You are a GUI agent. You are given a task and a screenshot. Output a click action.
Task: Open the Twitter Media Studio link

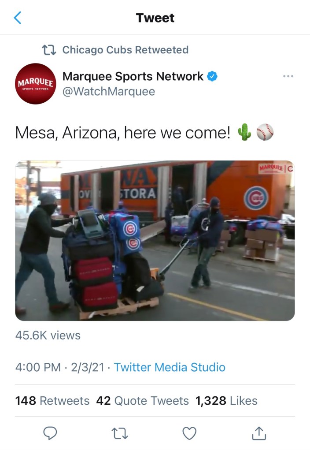click(x=170, y=367)
